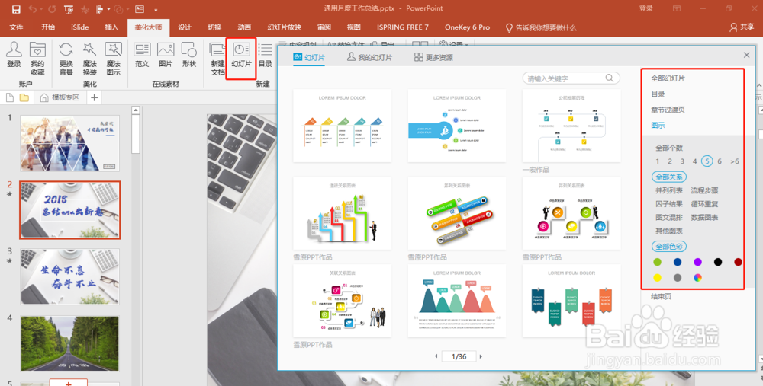Viewport: 763px width, 386px height.
Task: Click the Undo arrow in title bar
Action: coord(33,9)
